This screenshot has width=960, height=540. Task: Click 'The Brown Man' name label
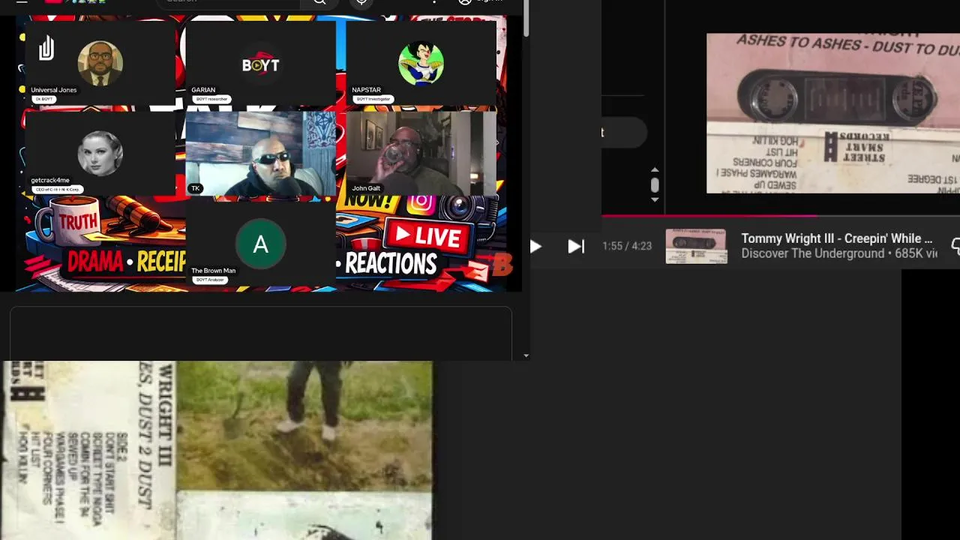coord(213,271)
